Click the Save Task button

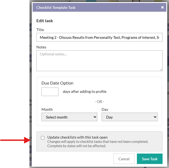pos(149,159)
